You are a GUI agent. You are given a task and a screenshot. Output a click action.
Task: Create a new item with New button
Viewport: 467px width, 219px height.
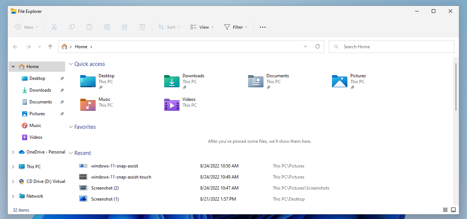click(26, 27)
